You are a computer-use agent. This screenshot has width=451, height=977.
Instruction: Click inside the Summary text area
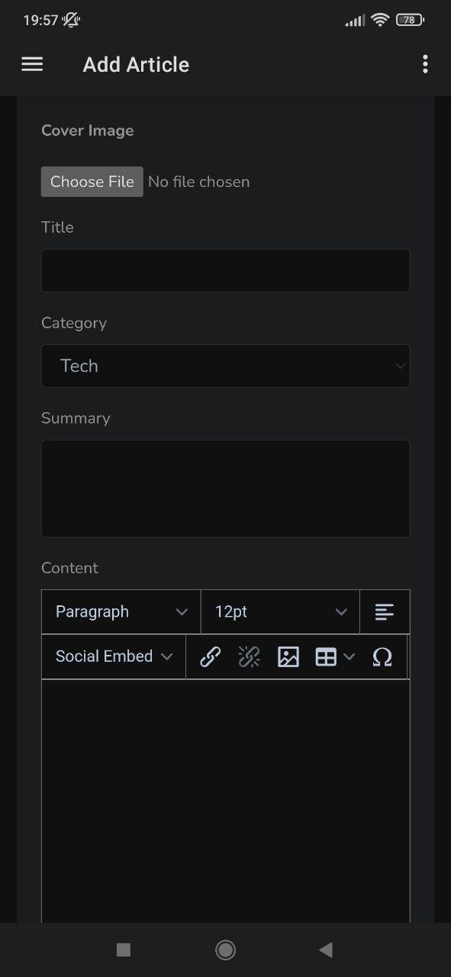225,488
